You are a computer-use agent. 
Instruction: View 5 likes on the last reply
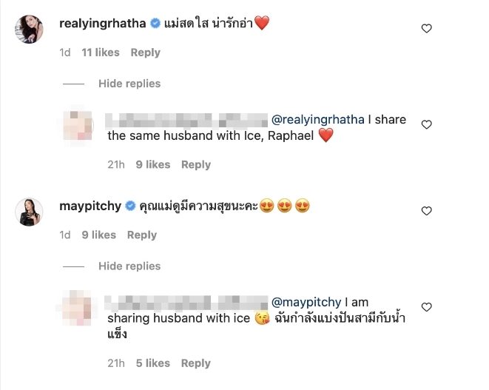click(x=153, y=363)
